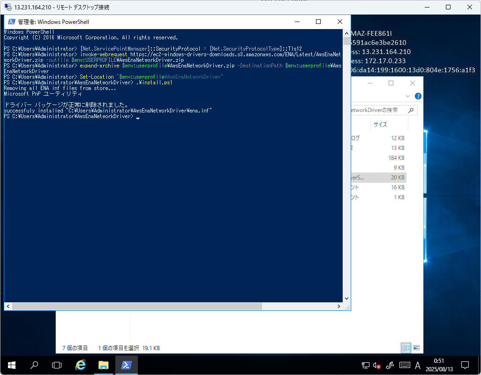Switch to details view via Explorer status bar icon

(406, 348)
